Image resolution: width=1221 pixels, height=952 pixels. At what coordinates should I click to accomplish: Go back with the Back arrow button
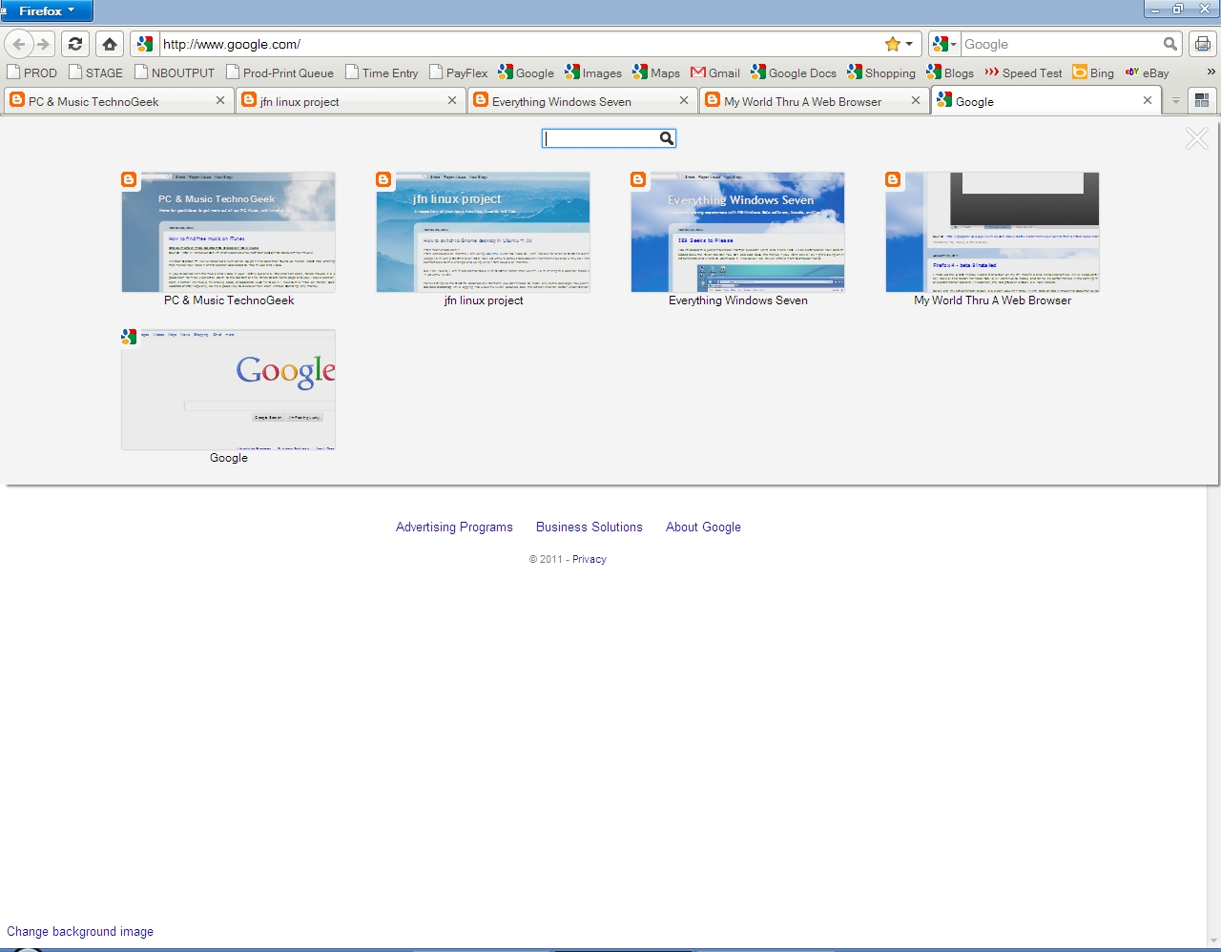19,44
